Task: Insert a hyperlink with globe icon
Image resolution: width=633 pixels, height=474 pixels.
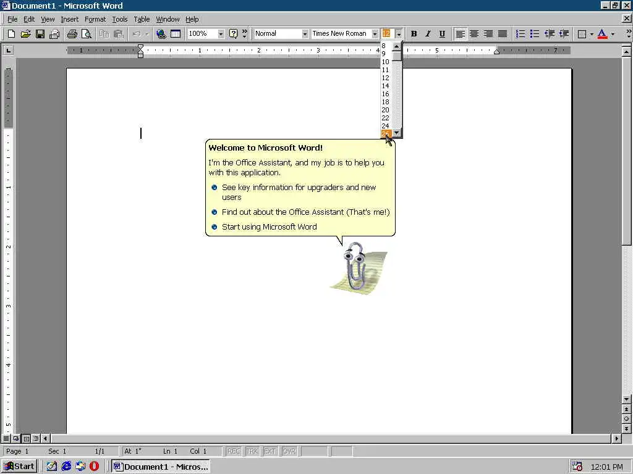Action: (x=161, y=34)
